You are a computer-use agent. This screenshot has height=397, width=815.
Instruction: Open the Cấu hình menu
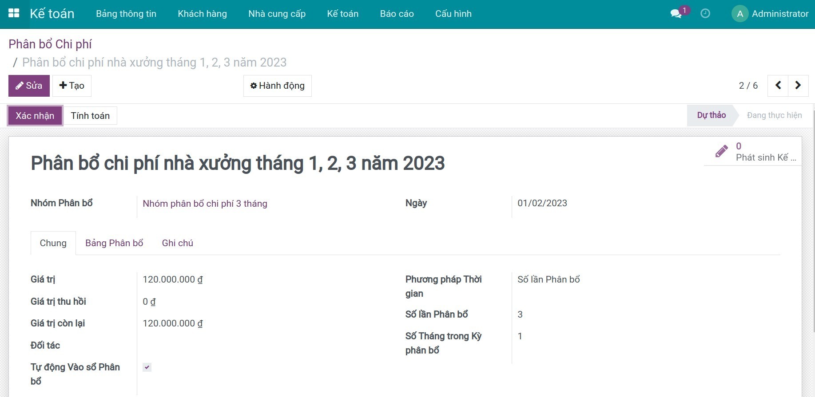pyautogui.click(x=453, y=14)
